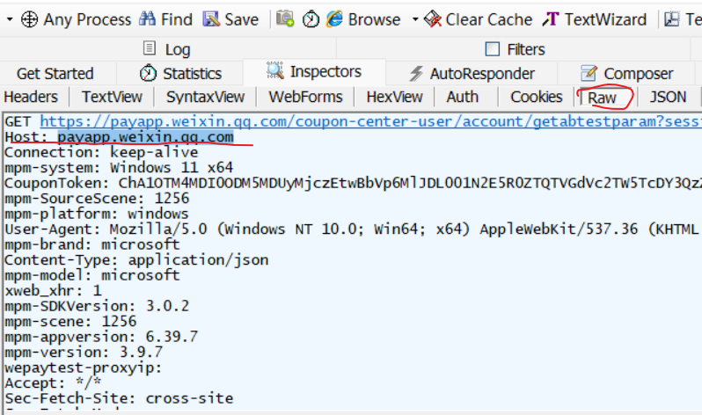The width and height of the screenshot is (702, 415).
Task: Select the Raw inspector tab
Action: click(x=602, y=98)
